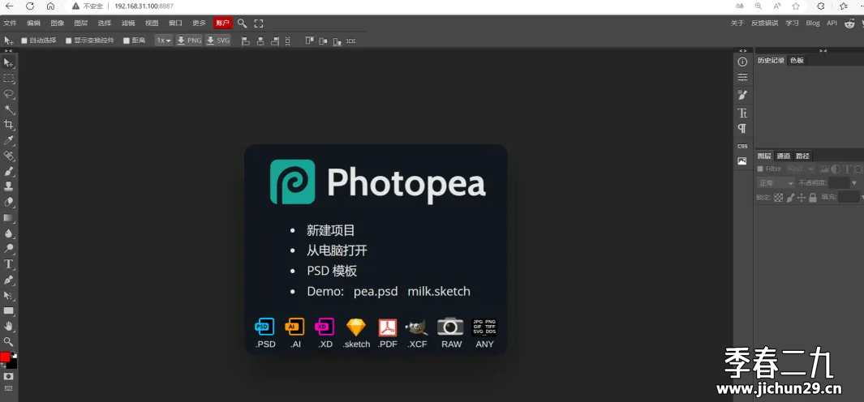Select the Rectangle shape tool
This screenshot has width=864, height=402.
pyautogui.click(x=9, y=310)
